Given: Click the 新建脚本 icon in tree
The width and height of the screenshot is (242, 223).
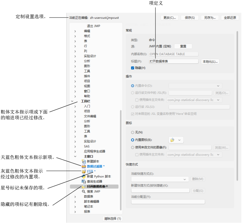Looking at the screenshot, I should (84, 162).
